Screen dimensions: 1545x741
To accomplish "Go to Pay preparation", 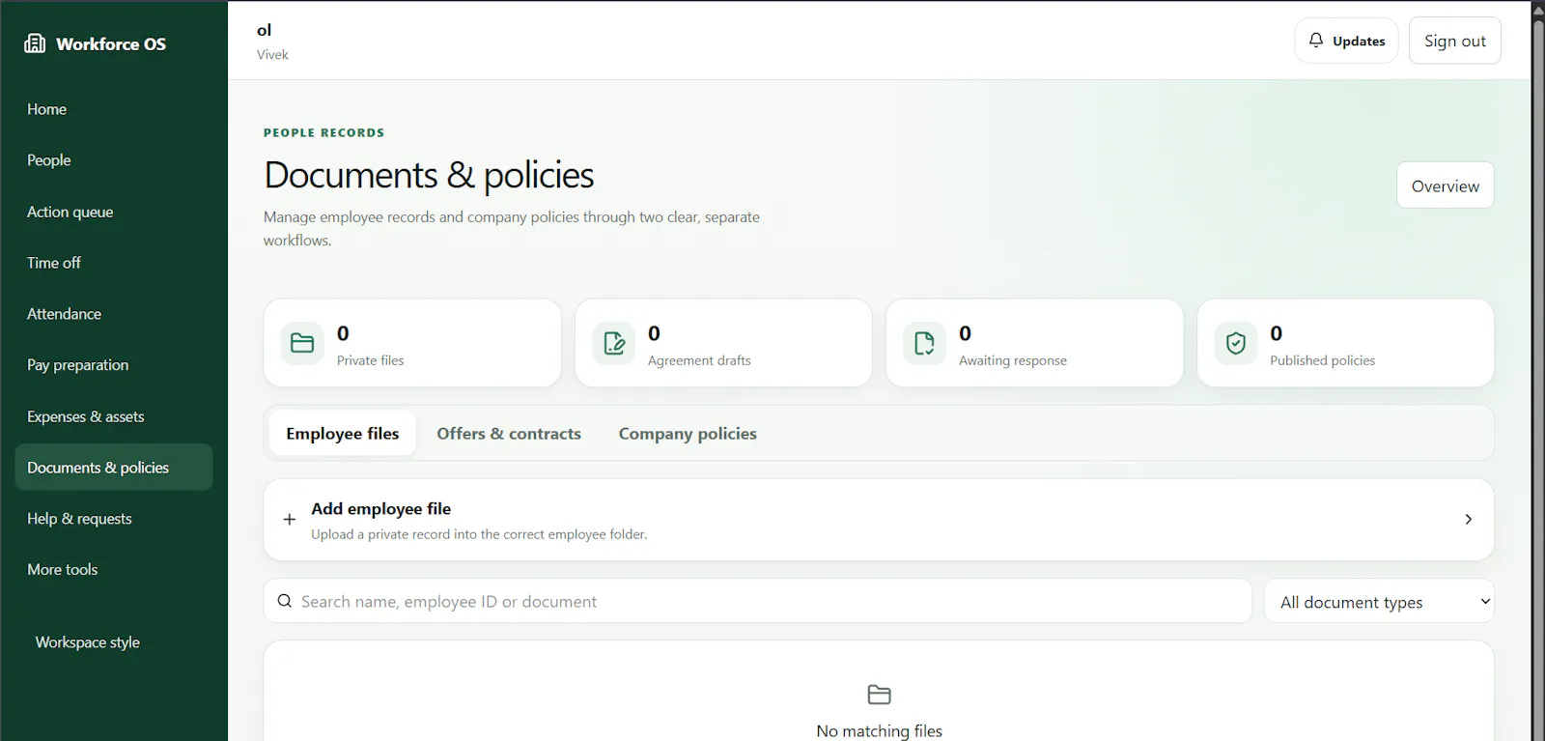I will [114, 365].
